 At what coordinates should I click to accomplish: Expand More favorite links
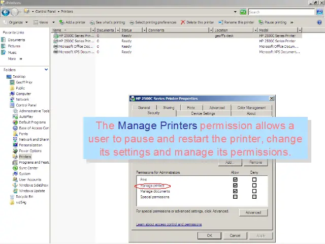pyautogui.click(x=15, y=59)
